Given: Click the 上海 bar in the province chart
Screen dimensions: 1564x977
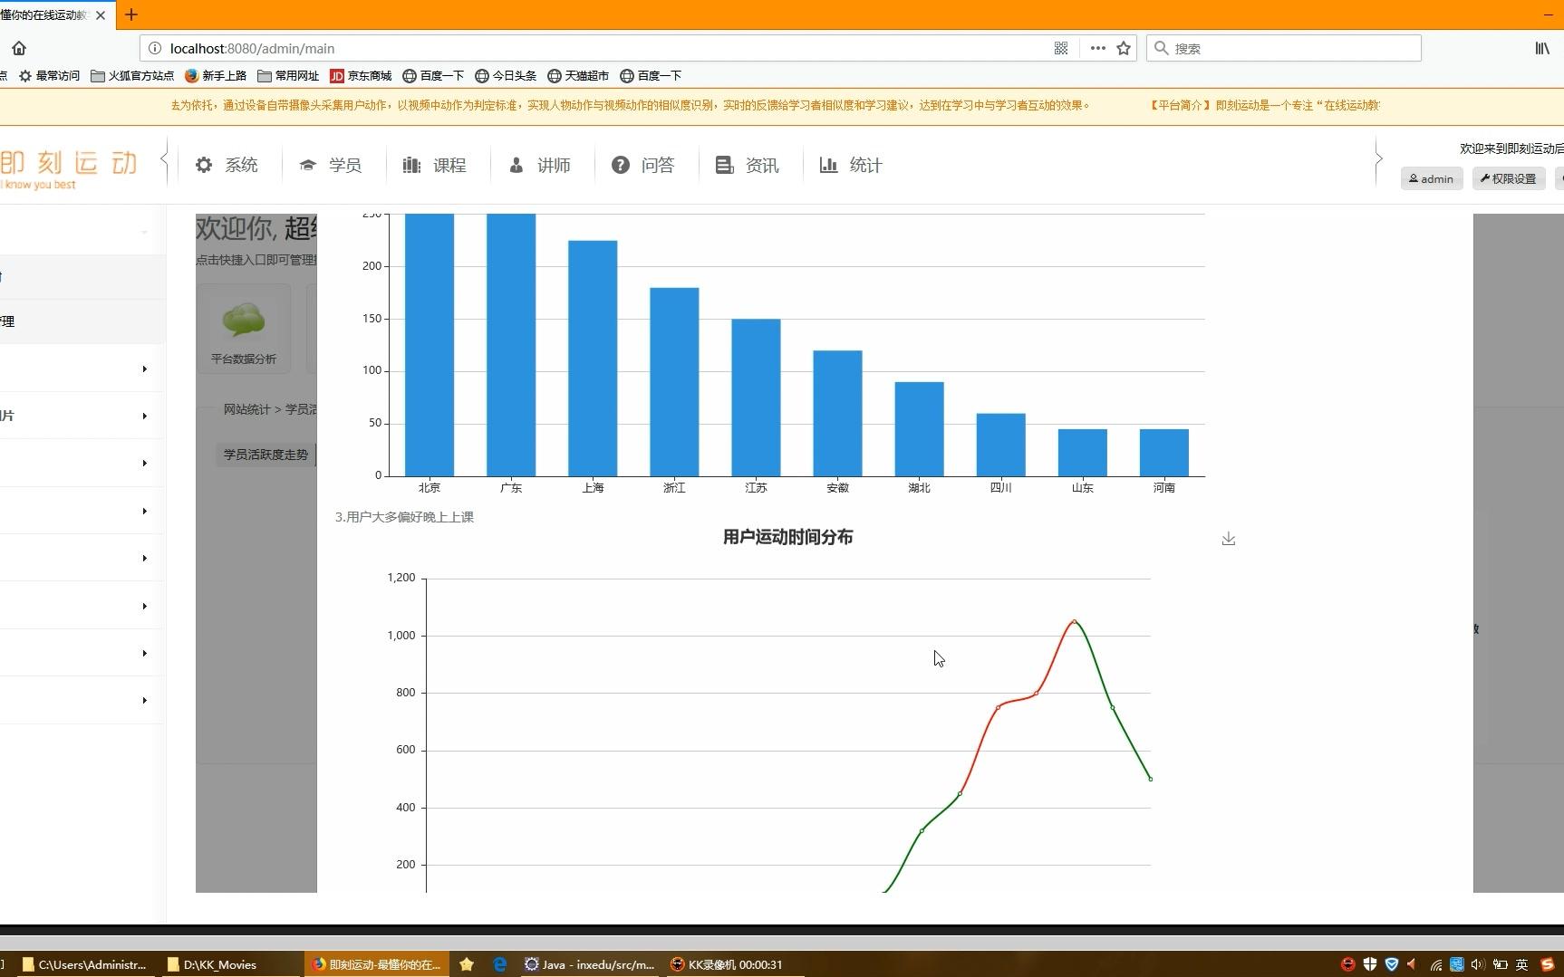Looking at the screenshot, I should [x=593, y=358].
